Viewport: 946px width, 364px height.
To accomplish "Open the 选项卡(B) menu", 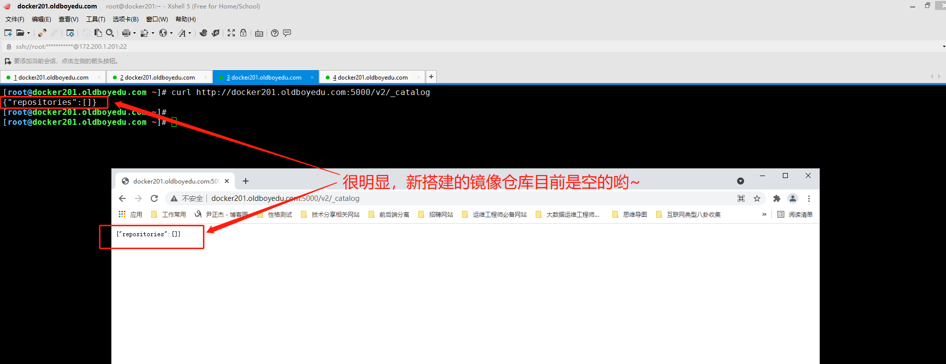I will point(126,19).
